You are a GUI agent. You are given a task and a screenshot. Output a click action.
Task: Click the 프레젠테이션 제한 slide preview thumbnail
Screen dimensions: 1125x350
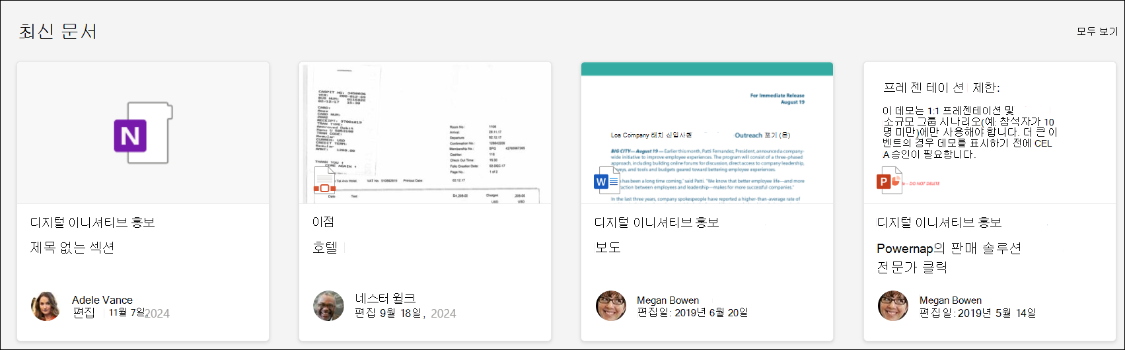(990, 133)
